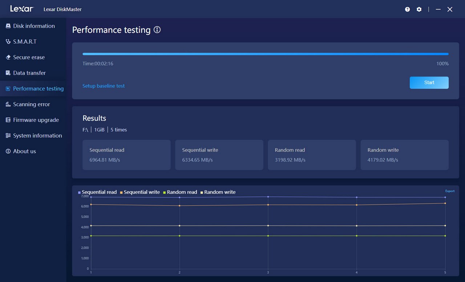465x282 pixels.
Task: Click the Secure erase eraser icon
Action: pyautogui.click(x=8, y=57)
